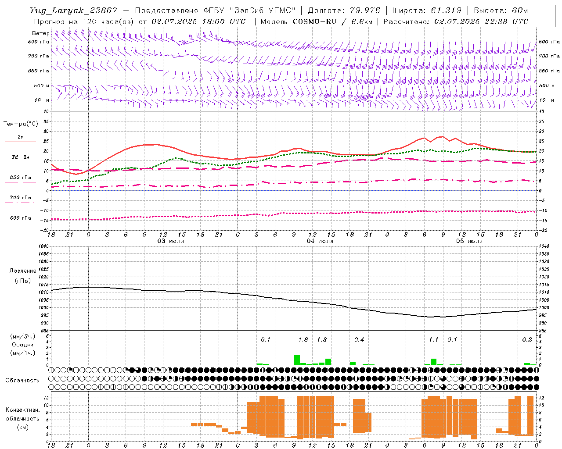This screenshot has height=449, width=562.
Task: Click the Долгота: 79.976 header value
Action: tap(344, 11)
